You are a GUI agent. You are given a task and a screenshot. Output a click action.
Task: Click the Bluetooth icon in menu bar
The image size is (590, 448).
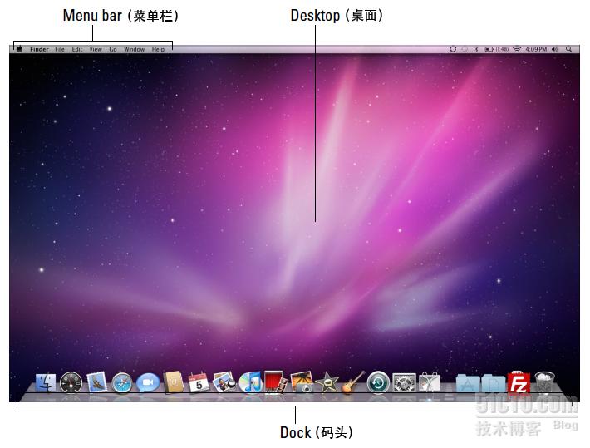(x=476, y=49)
